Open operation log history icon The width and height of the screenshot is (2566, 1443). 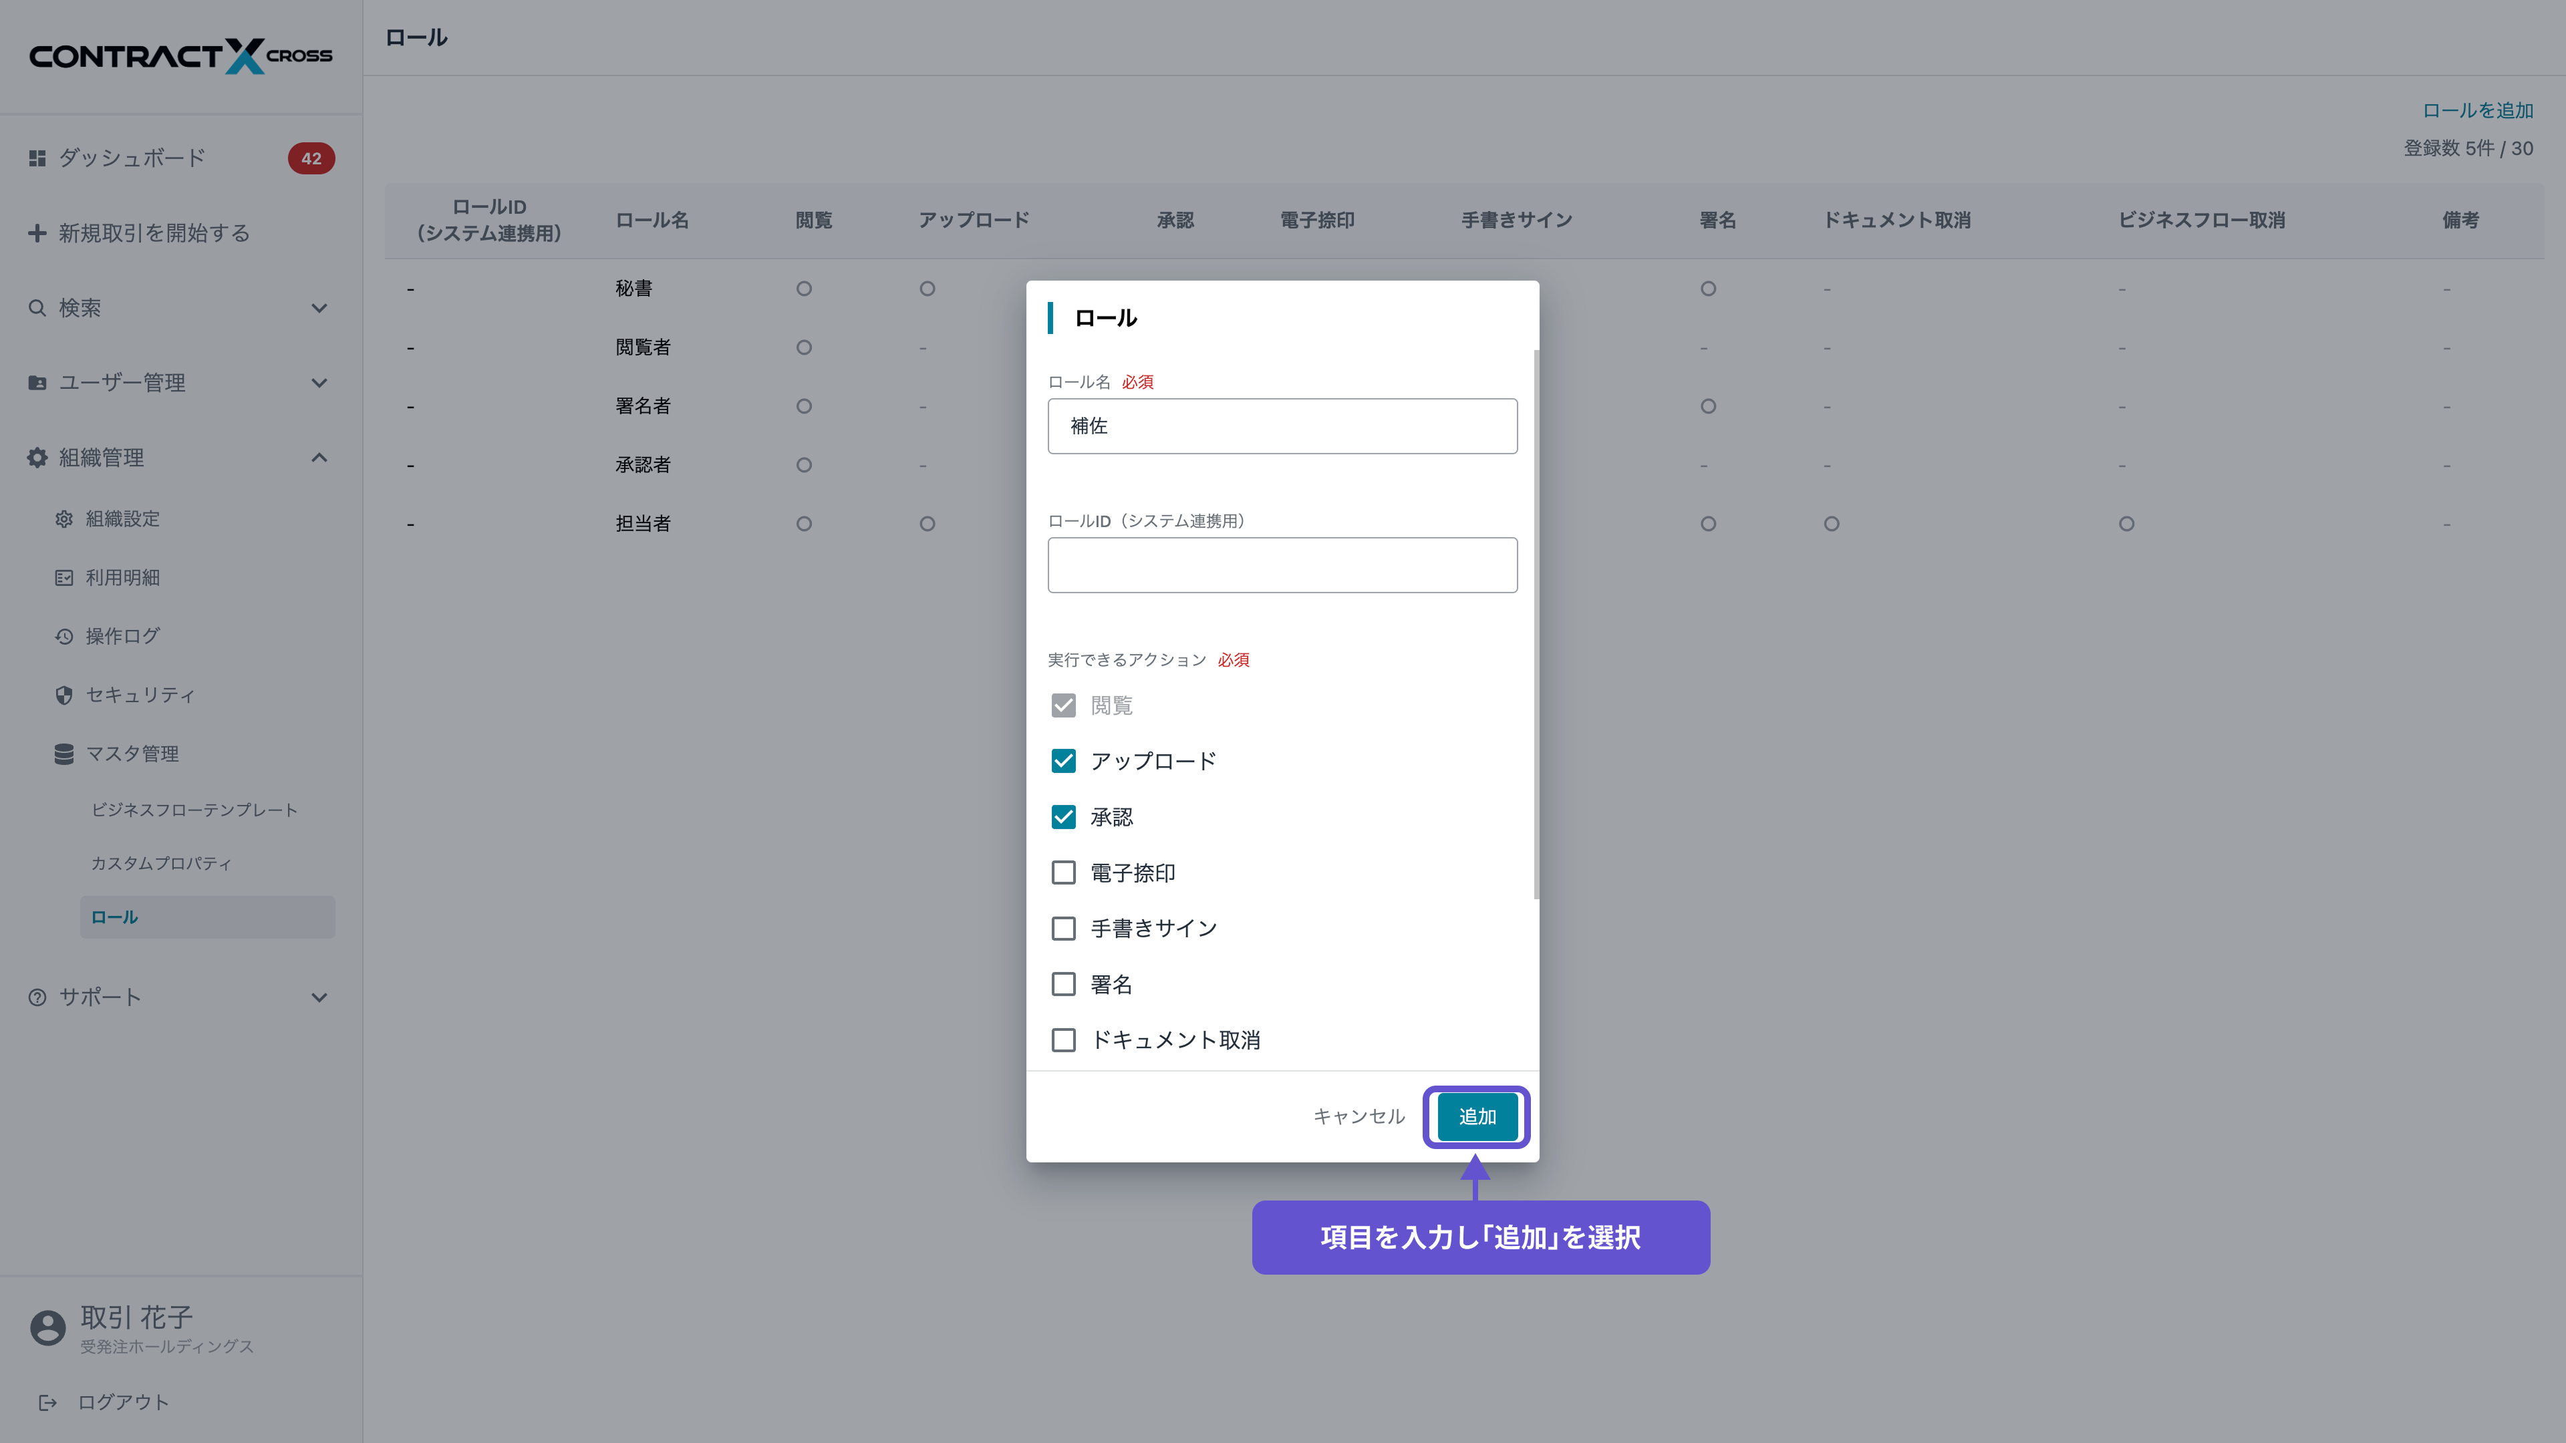click(x=63, y=637)
